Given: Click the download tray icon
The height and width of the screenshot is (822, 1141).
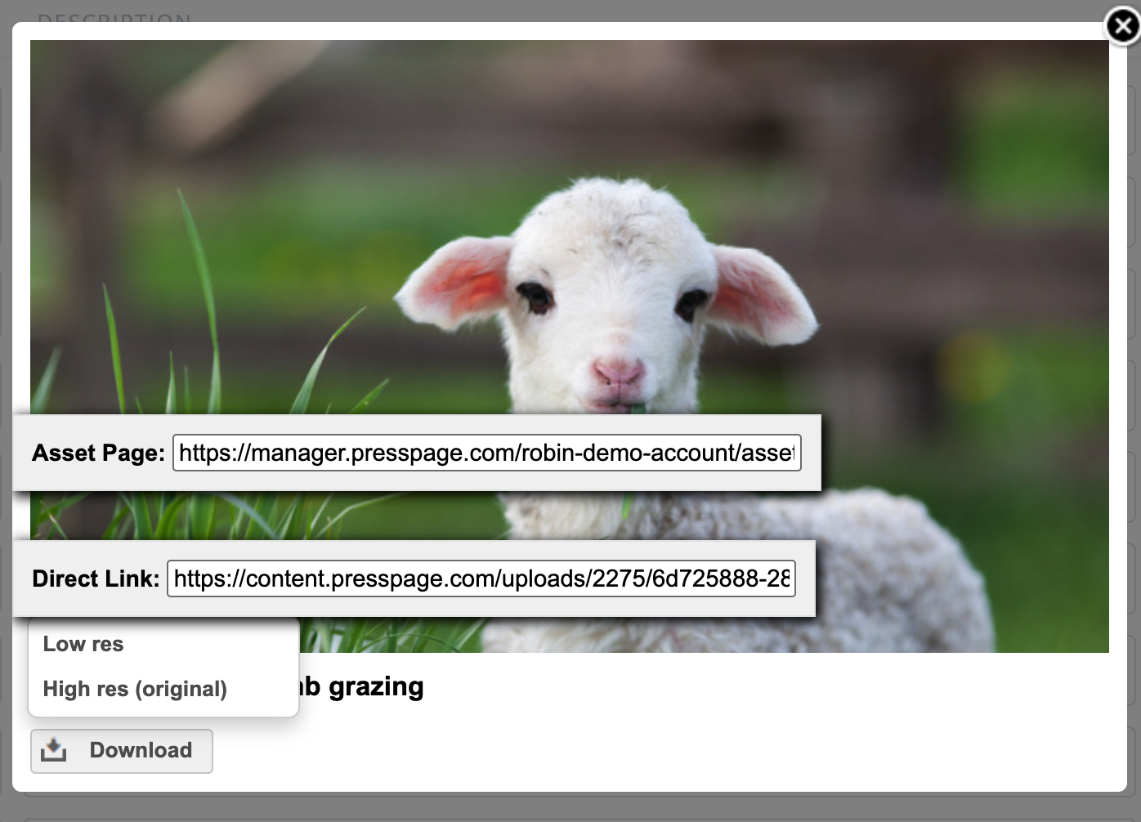Looking at the screenshot, I should pos(54,750).
